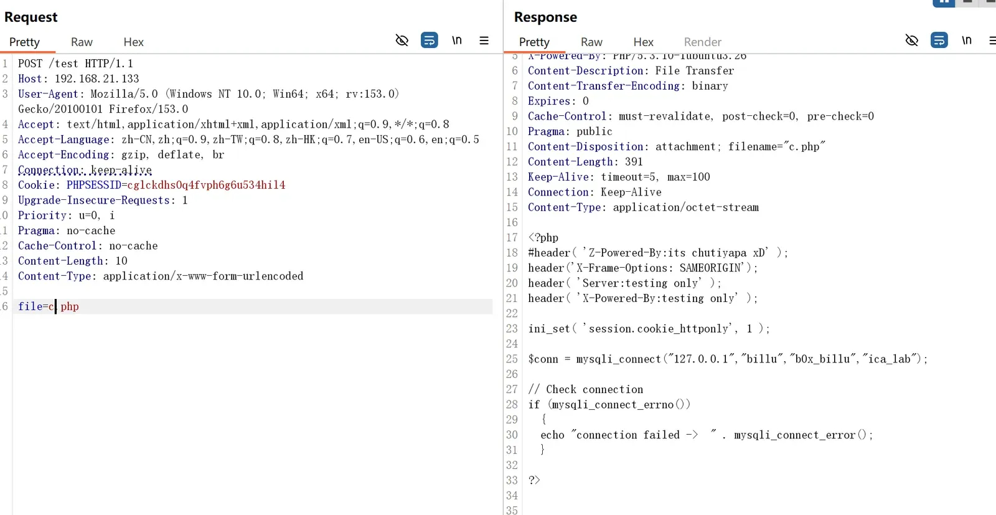Click the Accept-Language header line
This screenshot has width=996, height=515.
click(x=248, y=139)
